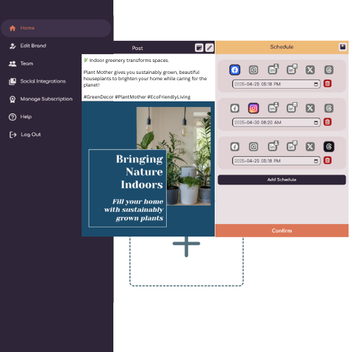Screen dimensions: 352x352
Task: Enable Threads in the second schedule row
Action: (329, 108)
